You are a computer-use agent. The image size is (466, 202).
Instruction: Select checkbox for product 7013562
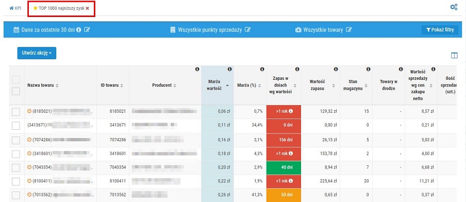[x=16, y=195]
